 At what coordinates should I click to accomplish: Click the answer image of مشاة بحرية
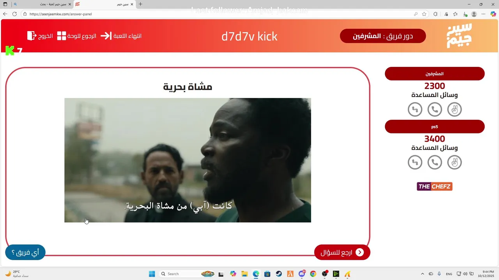(188, 160)
